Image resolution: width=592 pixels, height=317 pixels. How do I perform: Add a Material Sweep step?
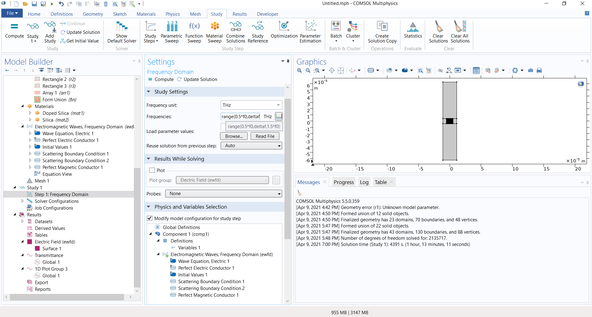point(214,32)
